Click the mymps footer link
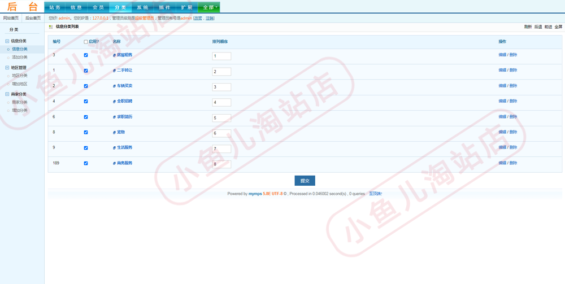The image size is (565, 284). (x=255, y=194)
